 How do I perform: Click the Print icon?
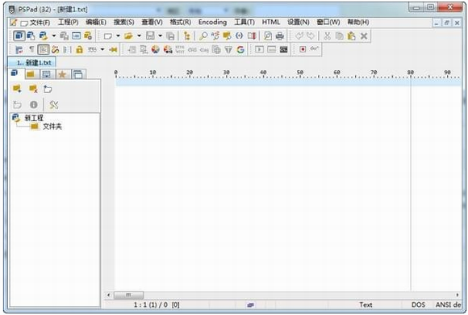coord(280,36)
